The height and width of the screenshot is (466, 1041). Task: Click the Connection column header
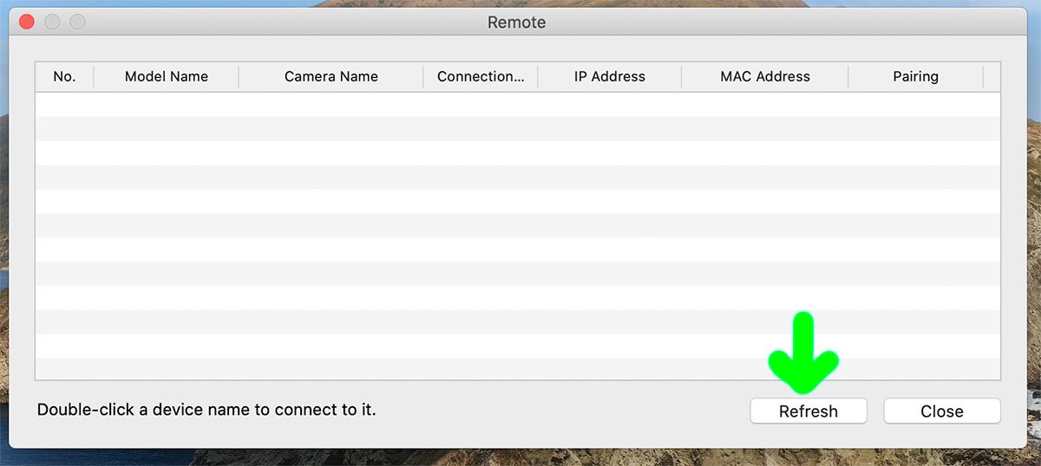click(481, 76)
